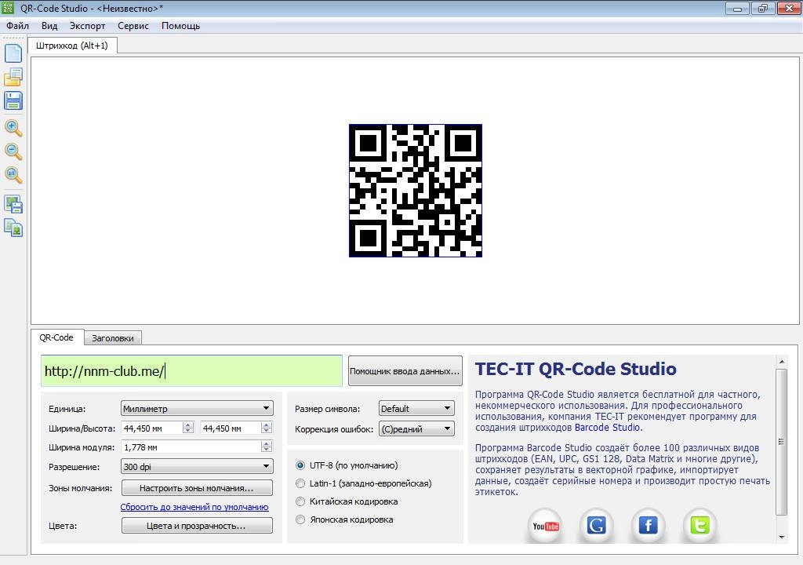Click the info panel scroll up arrow

point(782,362)
